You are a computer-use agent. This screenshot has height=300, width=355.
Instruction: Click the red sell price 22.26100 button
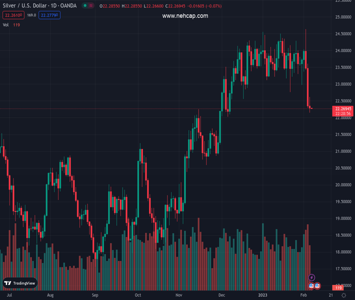(13, 15)
